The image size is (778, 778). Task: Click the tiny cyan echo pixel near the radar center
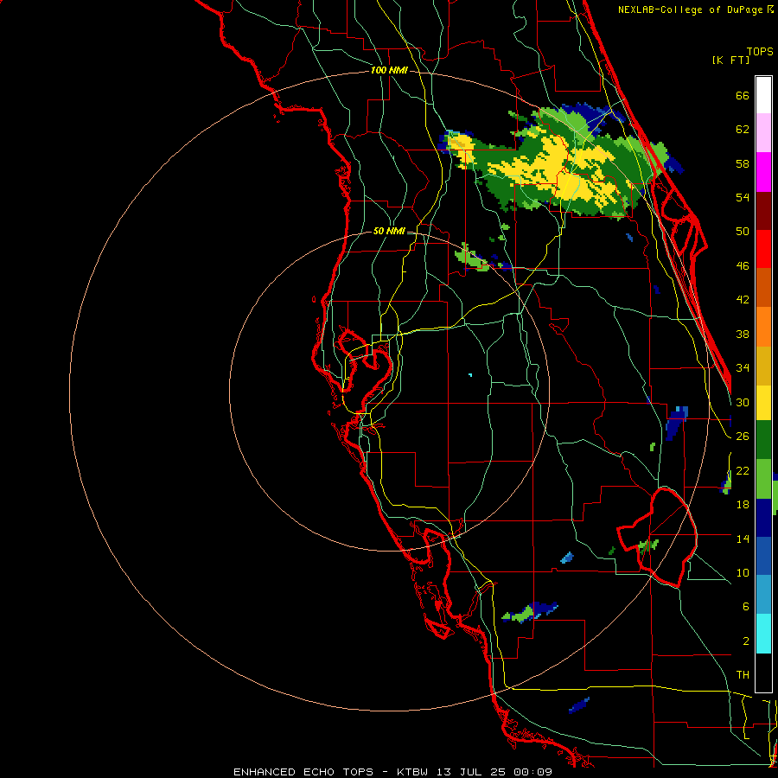[x=470, y=375]
